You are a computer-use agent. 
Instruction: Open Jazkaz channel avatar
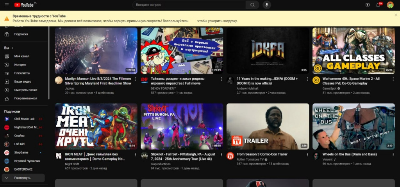click(x=59, y=80)
